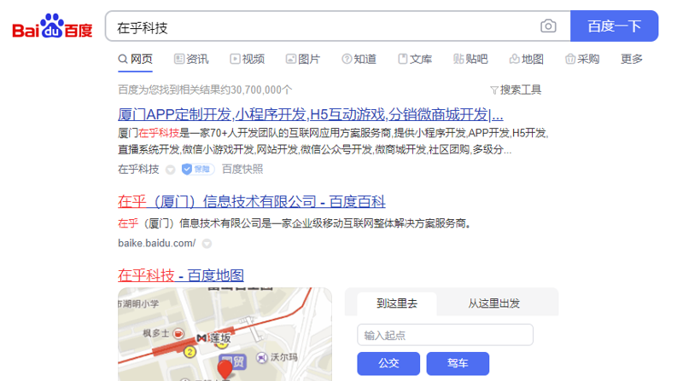Open the 在乎（厦门）信息技术有限公司 百度百科 link
The image size is (683, 381).
pyautogui.click(x=251, y=201)
